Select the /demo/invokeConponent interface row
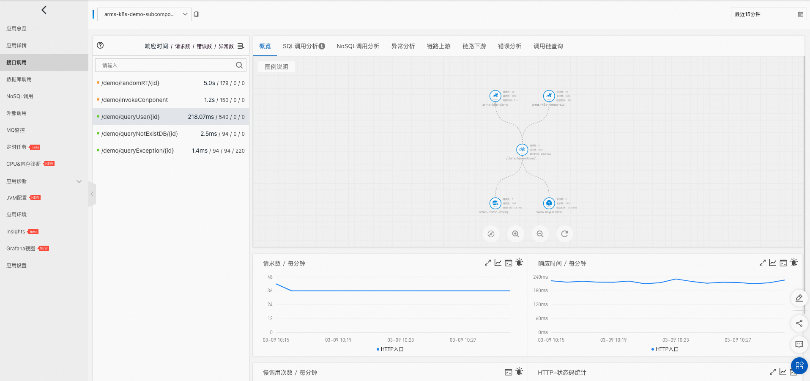This screenshot has width=810, height=381. pyautogui.click(x=171, y=100)
